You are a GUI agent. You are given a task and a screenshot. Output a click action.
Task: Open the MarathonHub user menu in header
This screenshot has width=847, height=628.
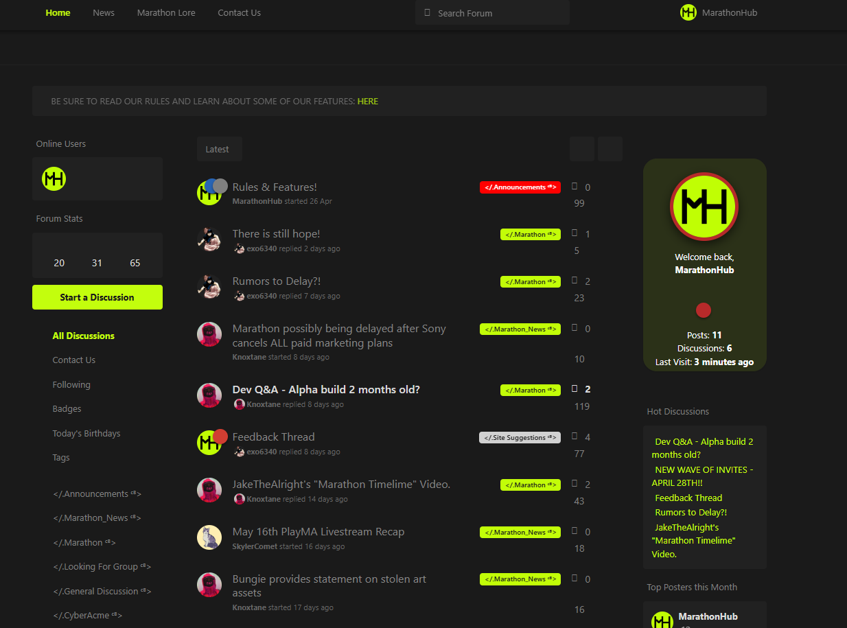click(719, 12)
